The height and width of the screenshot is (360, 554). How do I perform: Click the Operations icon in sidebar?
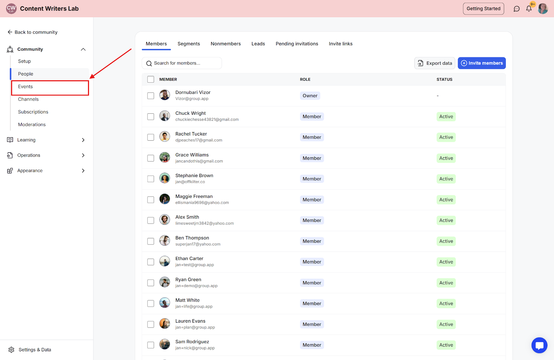(x=10, y=155)
